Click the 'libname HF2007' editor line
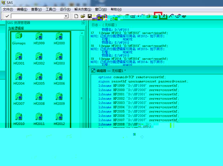Image resolution: width=223 pixels, height=166 pixels. coord(139,120)
